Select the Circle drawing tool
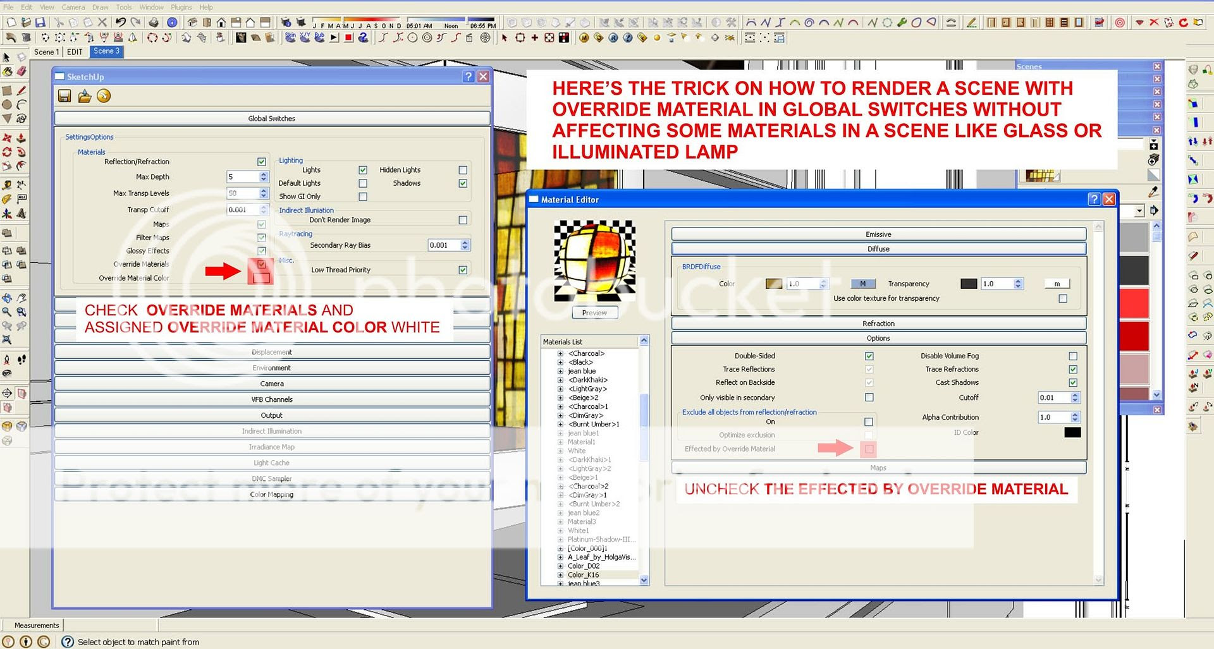Viewport: 1214px width, 649px height. [7, 104]
